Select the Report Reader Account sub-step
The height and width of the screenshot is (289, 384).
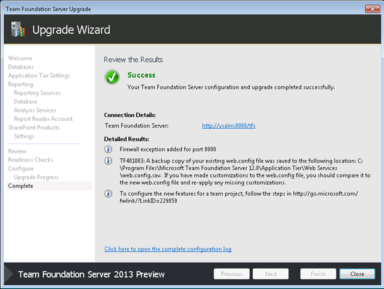43,119
